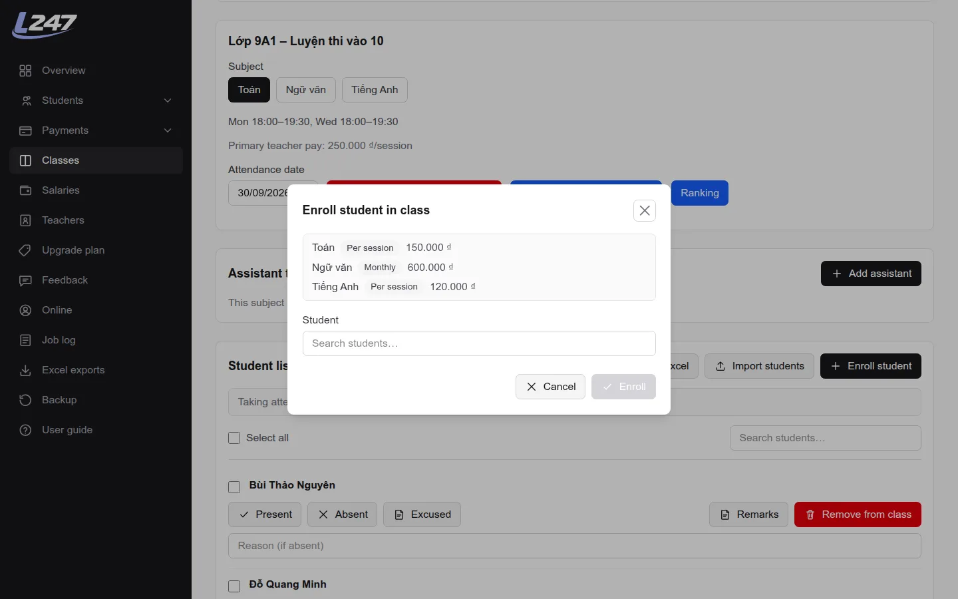Click the Ranking button

point(700,193)
